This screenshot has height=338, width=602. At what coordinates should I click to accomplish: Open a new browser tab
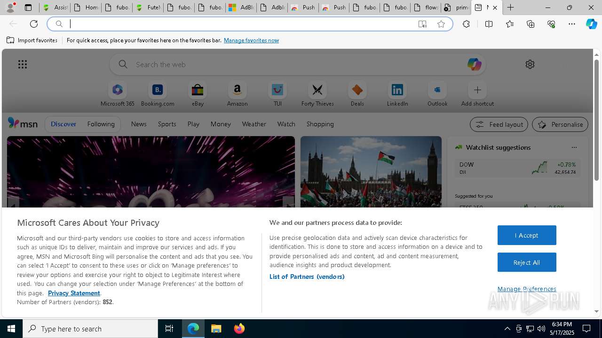point(510,8)
